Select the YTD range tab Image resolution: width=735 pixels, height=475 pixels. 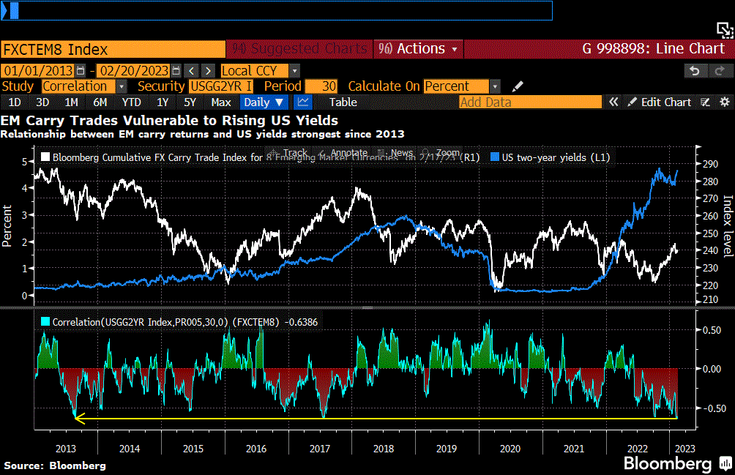[131, 102]
